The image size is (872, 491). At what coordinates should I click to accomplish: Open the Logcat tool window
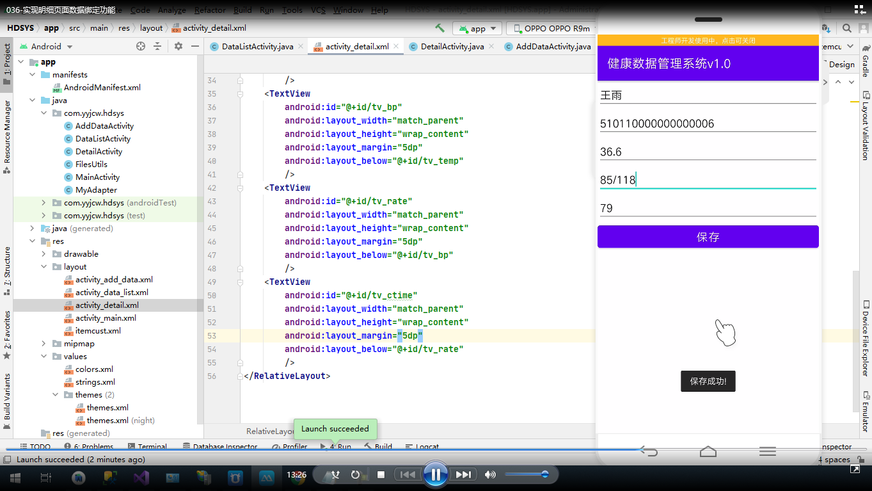click(423, 447)
